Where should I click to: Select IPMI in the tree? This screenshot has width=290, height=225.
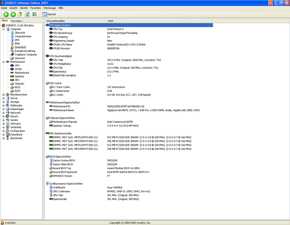(x=17, y=44)
